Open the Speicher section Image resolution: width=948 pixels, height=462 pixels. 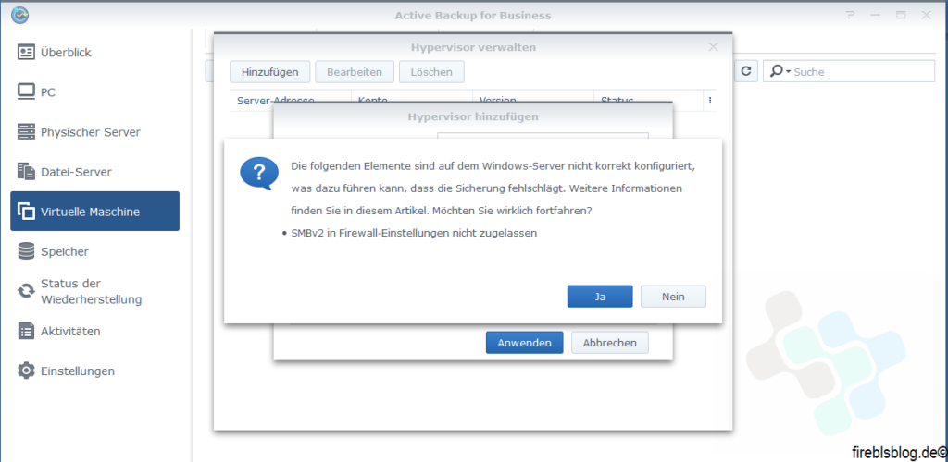coord(95,251)
